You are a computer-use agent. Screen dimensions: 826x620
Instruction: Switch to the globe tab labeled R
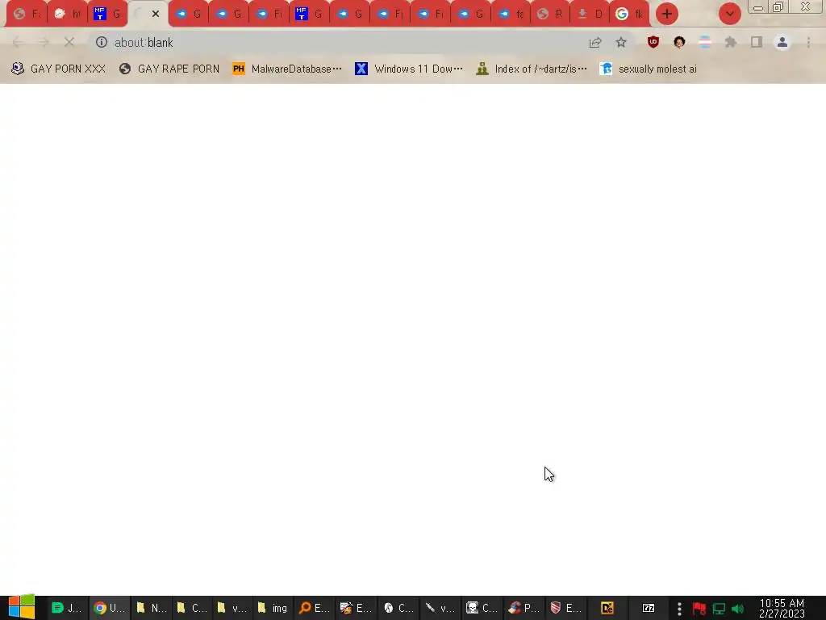(550, 14)
